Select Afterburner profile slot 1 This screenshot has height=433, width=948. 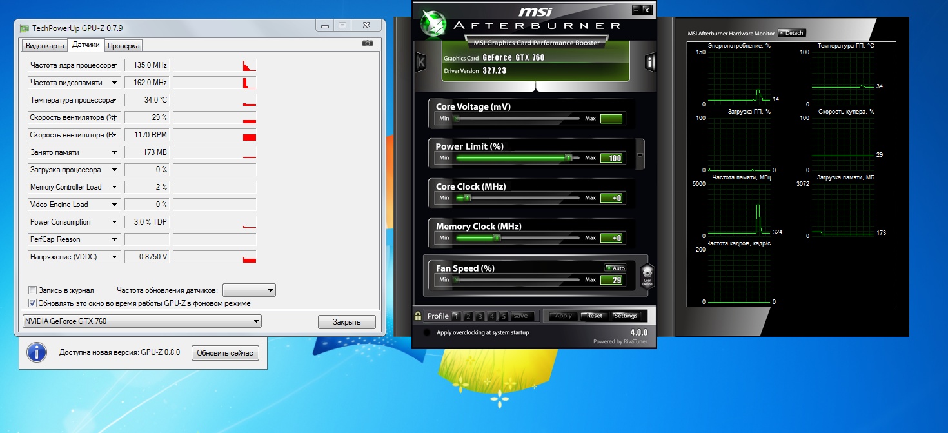click(456, 316)
